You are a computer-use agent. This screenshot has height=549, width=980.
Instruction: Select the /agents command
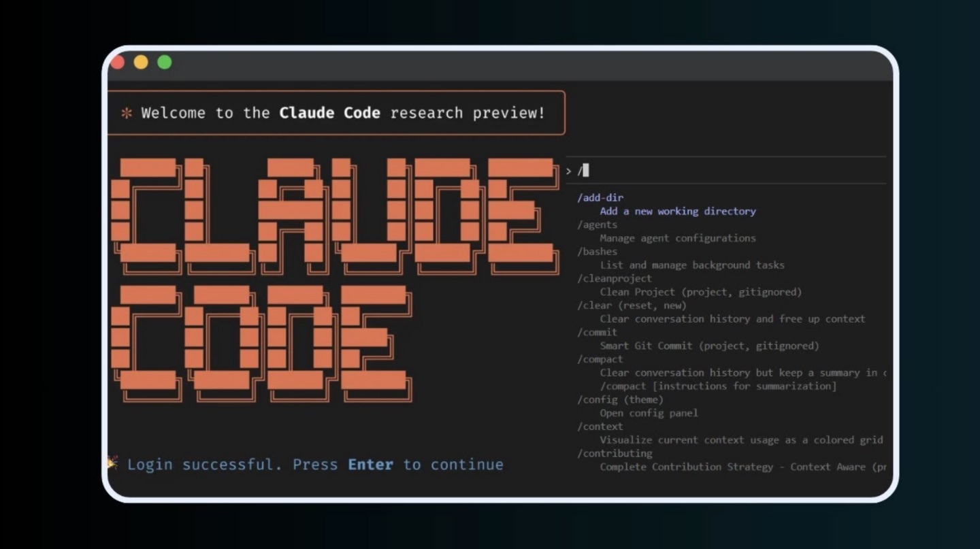point(597,224)
